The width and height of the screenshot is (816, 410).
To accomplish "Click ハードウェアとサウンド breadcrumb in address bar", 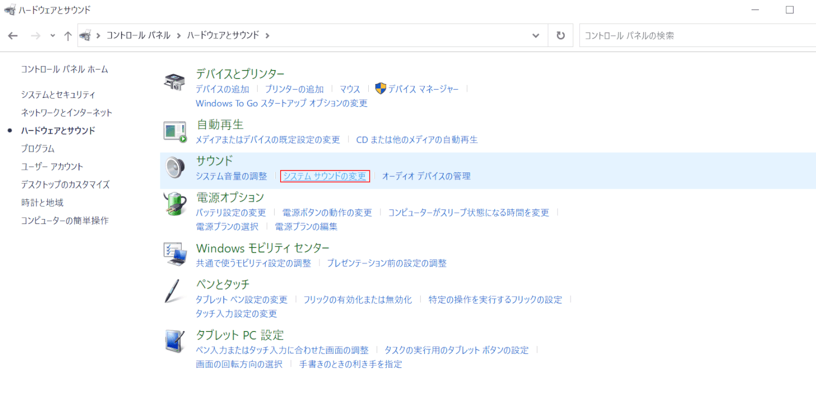I will coord(223,35).
